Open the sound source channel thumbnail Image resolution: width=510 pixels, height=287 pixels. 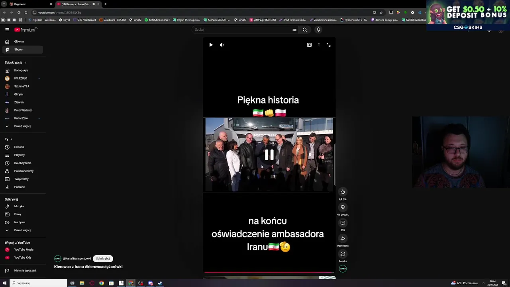pyautogui.click(x=343, y=269)
